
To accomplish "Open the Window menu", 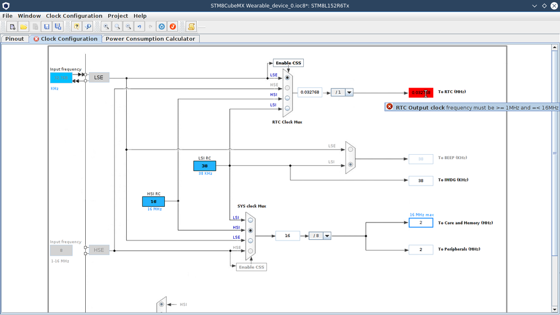I will pos(29,16).
